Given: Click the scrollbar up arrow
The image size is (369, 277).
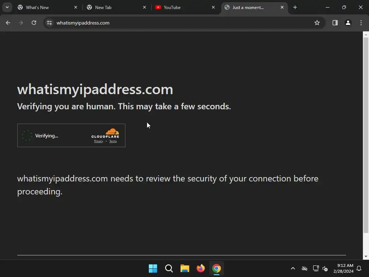Looking at the screenshot, I should 366,35.
